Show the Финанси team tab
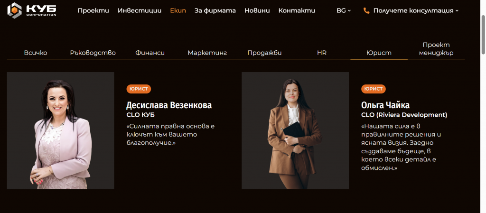Screen dimensions: 486x213 tap(150, 53)
